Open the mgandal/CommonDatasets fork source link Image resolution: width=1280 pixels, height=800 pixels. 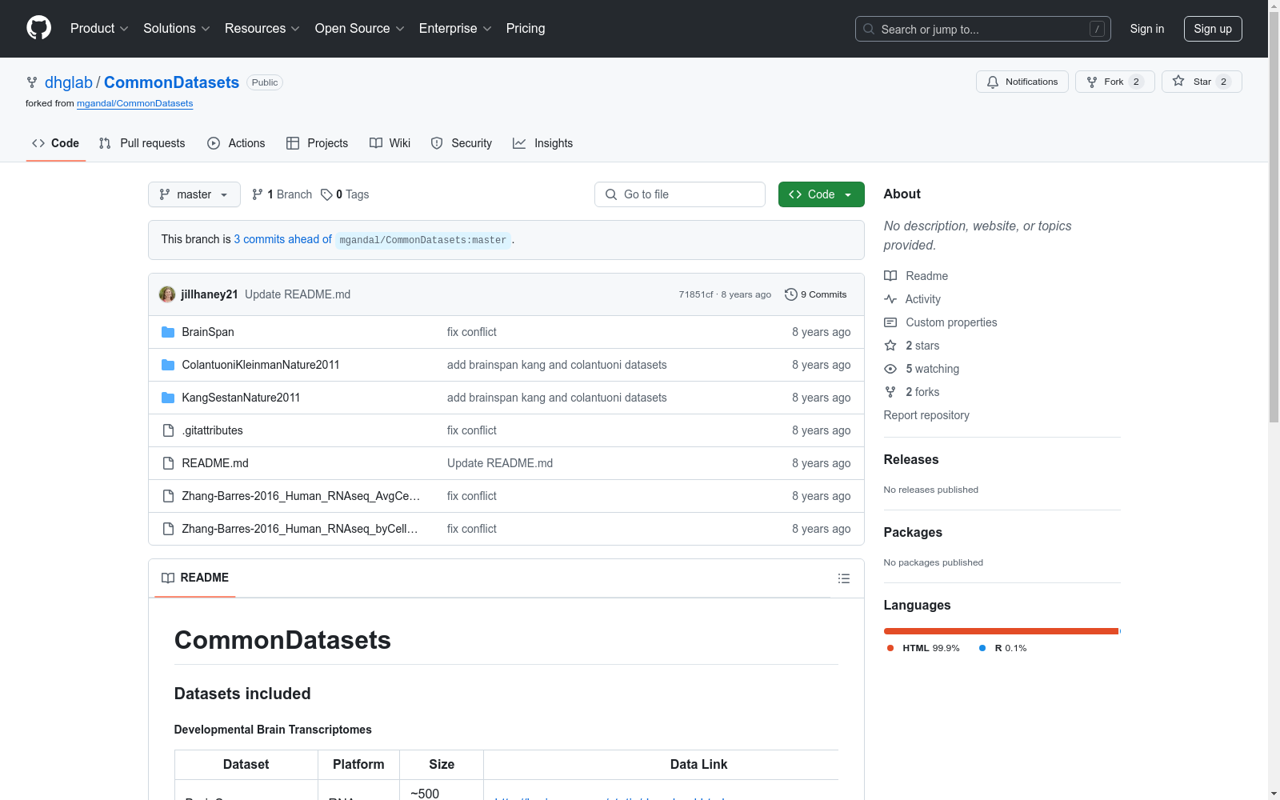(x=135, y=103)
